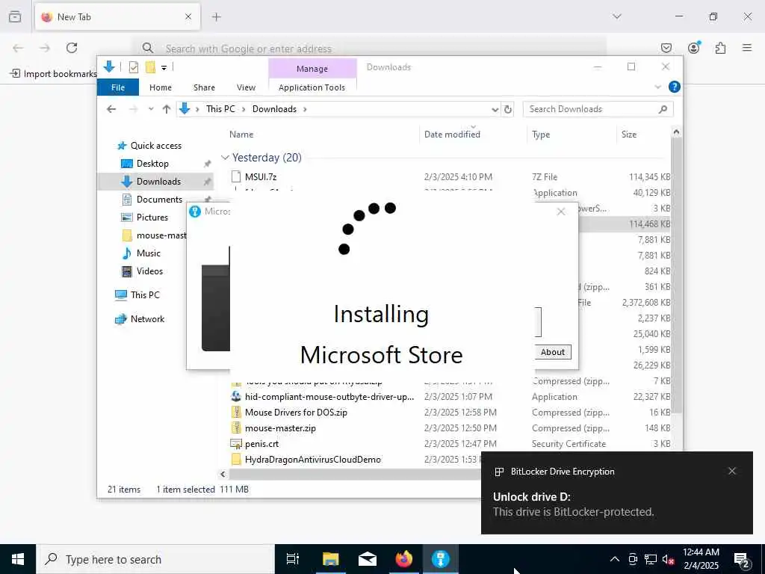765x574 pixels.
Task: Open Customize Quick Access Toolbar dropdown
Action: coord(164,68)
